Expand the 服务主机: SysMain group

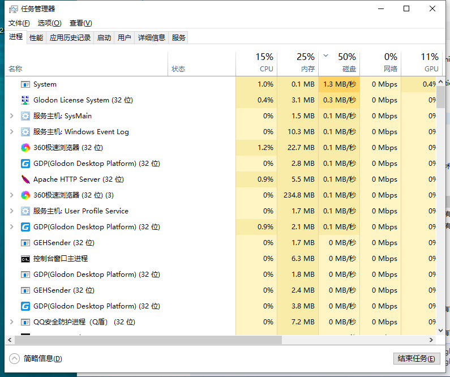tap(11, 116)
